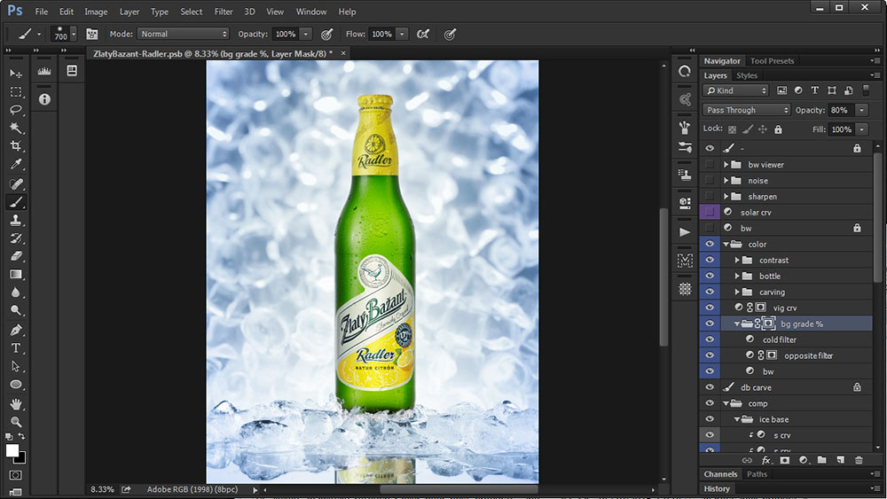
Task: Select the History Brush tool
Action: 16,238
